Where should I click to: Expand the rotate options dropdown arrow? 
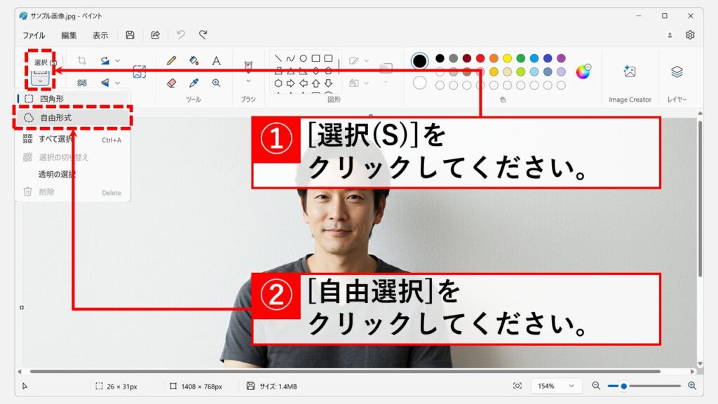pyautogui.click(x=117, y=61)
